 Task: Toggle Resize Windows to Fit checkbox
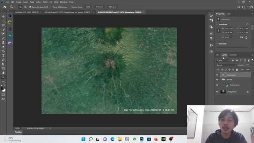click(30, 7)
